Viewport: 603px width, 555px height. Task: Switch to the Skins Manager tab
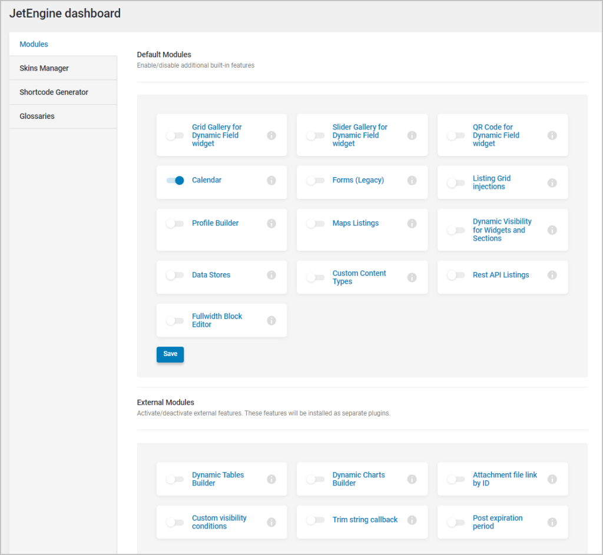tap(44, 68)
